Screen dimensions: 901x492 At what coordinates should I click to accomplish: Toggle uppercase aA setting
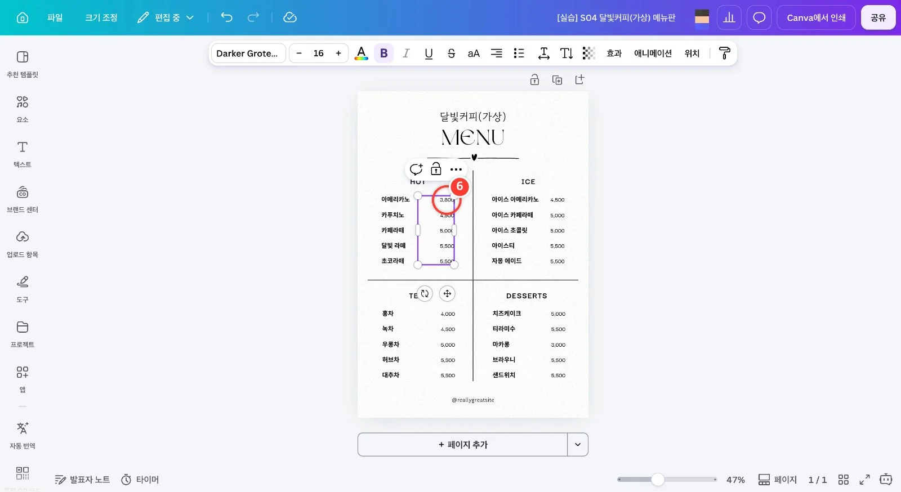click(x=474, y=53)
